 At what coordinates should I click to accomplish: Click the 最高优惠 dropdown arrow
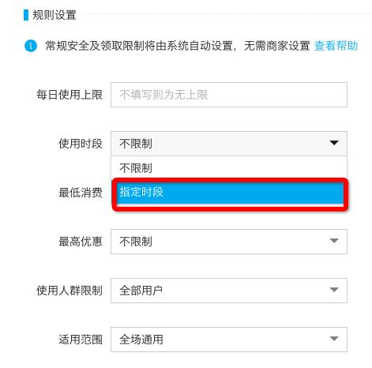pyautogui.click(x=334, y=241)
